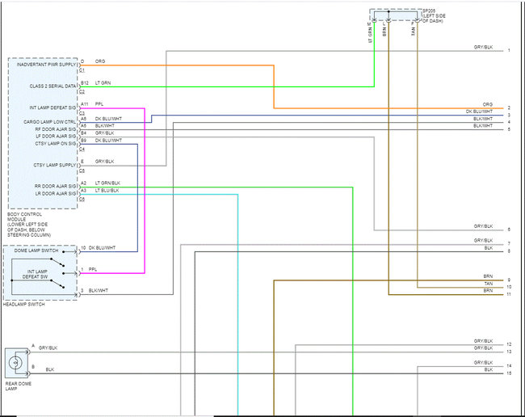Click the SP205 splice box
The width and height of the screenshot is (525, 417).
(396, 15)
